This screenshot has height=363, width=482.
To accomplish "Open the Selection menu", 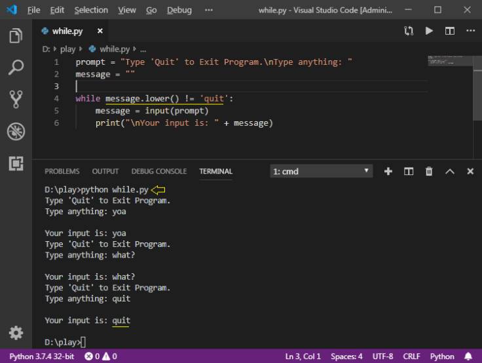I will tap(91, 10).
